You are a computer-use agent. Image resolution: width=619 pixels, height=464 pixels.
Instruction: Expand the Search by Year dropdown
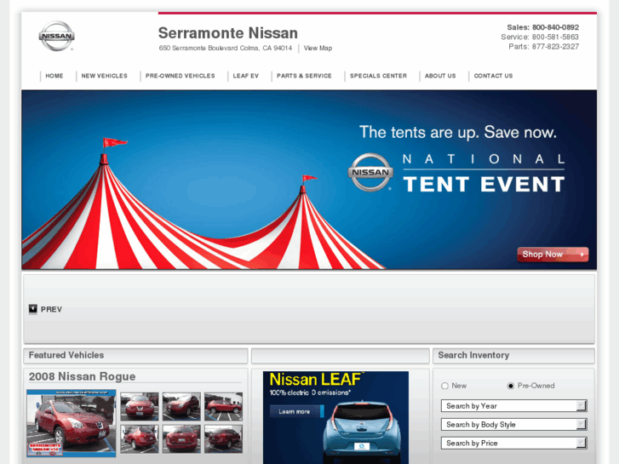513,406
